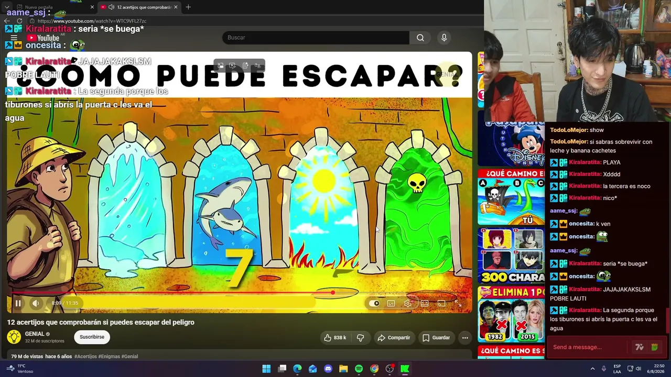
Task: Open the more actions three-dot menu
Action: point(465,338)
